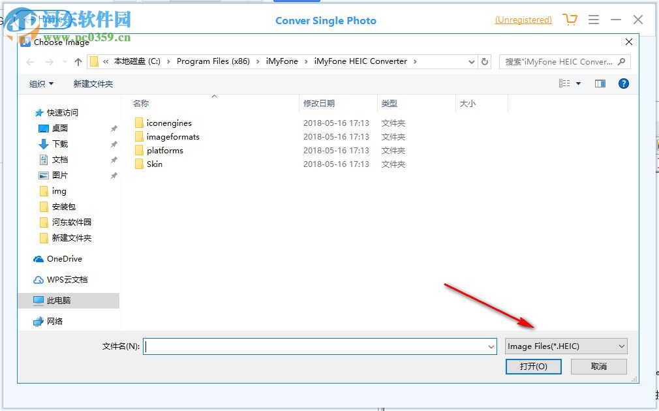Open the Image Files(*.HEIC) file type dropdown

click(x=565, y=346)
